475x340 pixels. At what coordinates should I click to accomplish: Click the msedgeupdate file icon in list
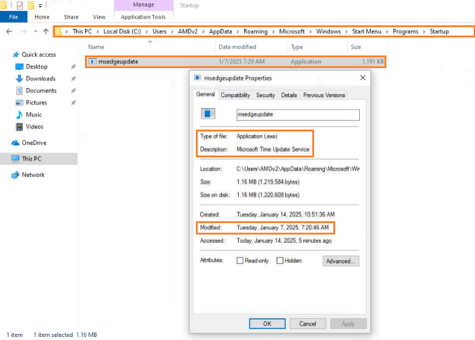[x=92, y=61]
